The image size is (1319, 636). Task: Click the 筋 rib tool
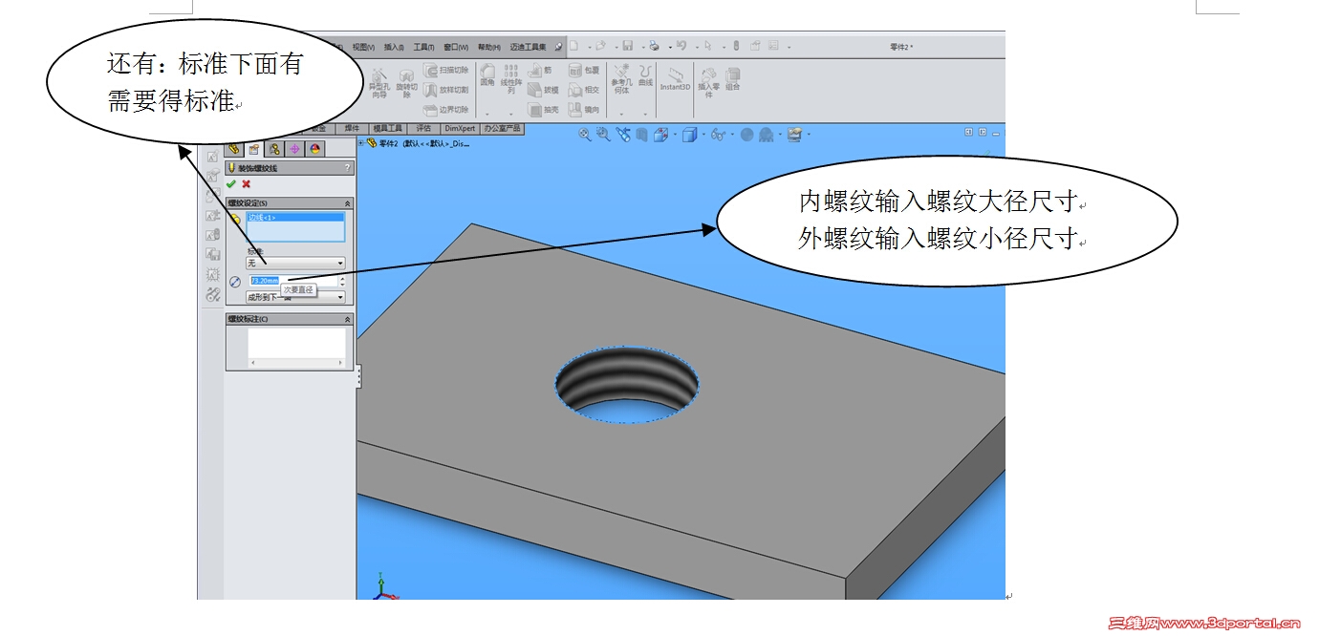tap(540, 70)
